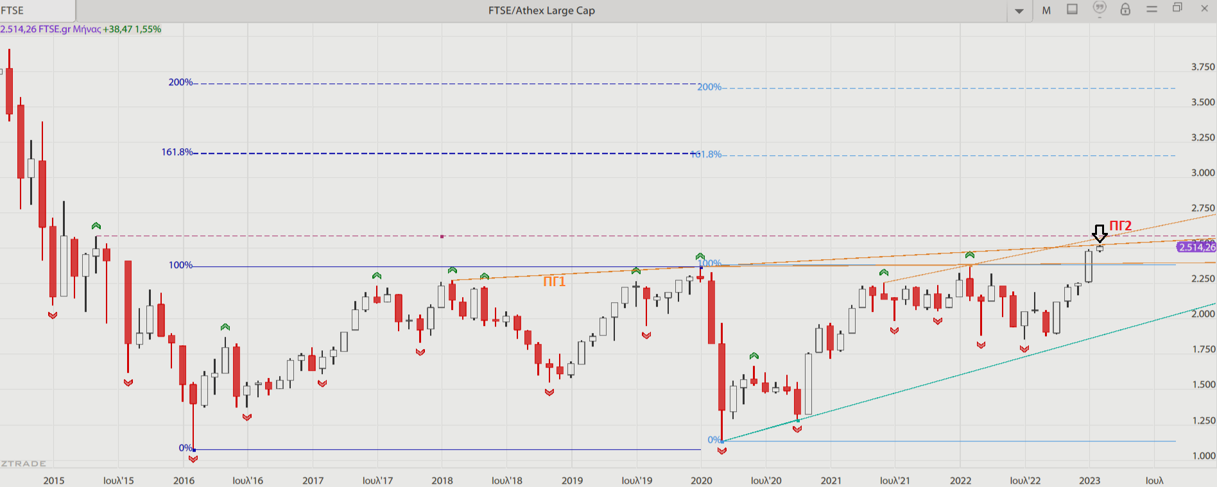Select the dark blue 0% Fibonacci label
This screenshot has height=487, width=1217.
pyautogui.click(x=186, y=448)
